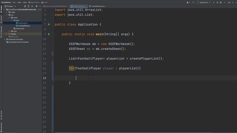Viewport: 237px width, 133px height.
Task: Open the Application run configuration dropdown
Action: tap(204, 3)
